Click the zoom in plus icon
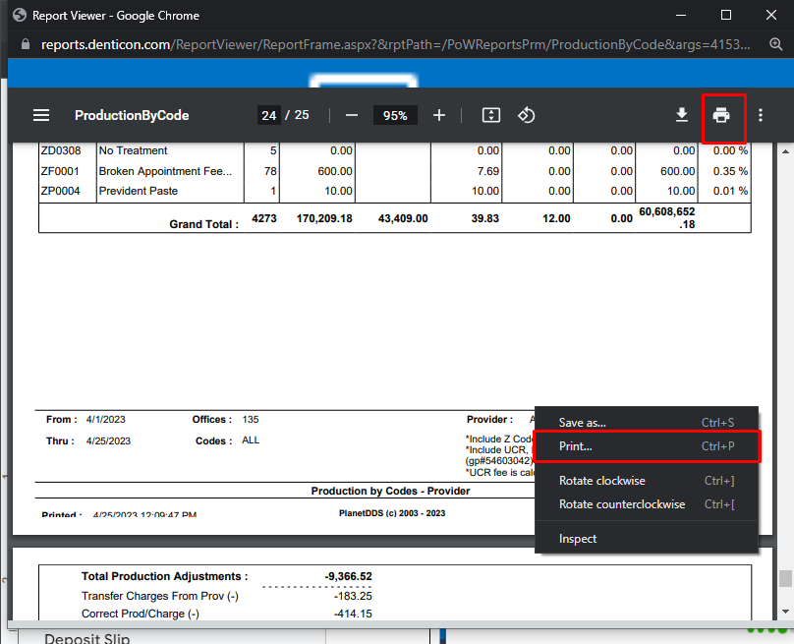794x644 pixels. 439,115
